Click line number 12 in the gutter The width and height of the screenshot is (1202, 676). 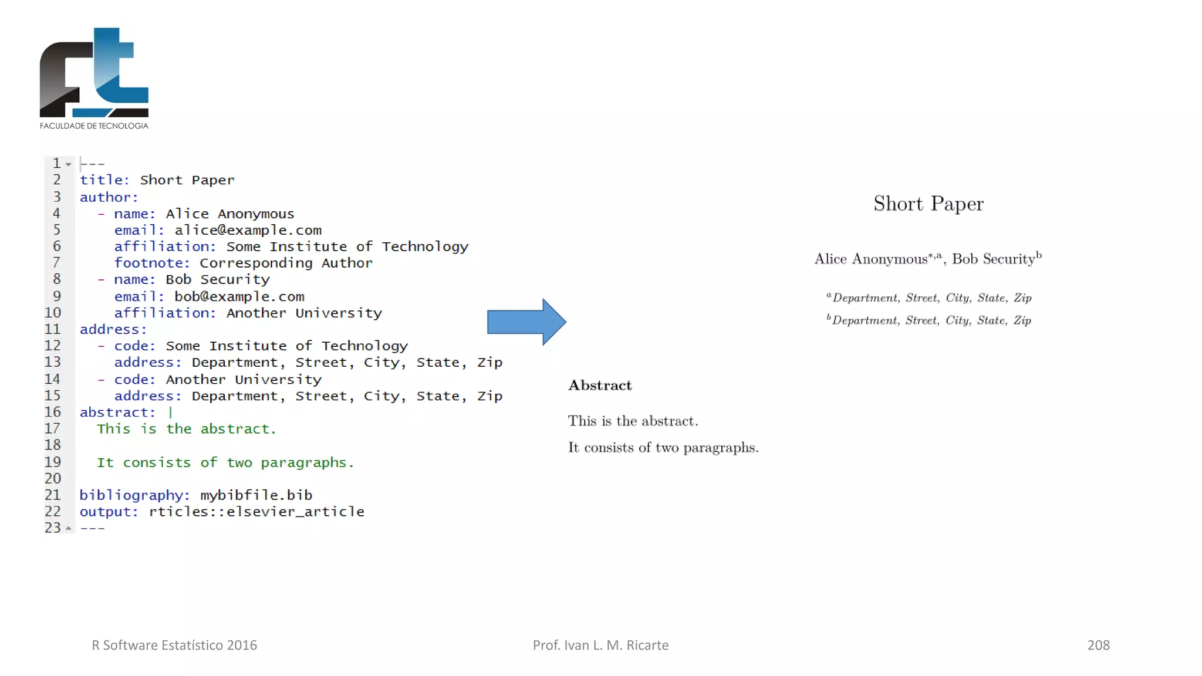point(53,346)
